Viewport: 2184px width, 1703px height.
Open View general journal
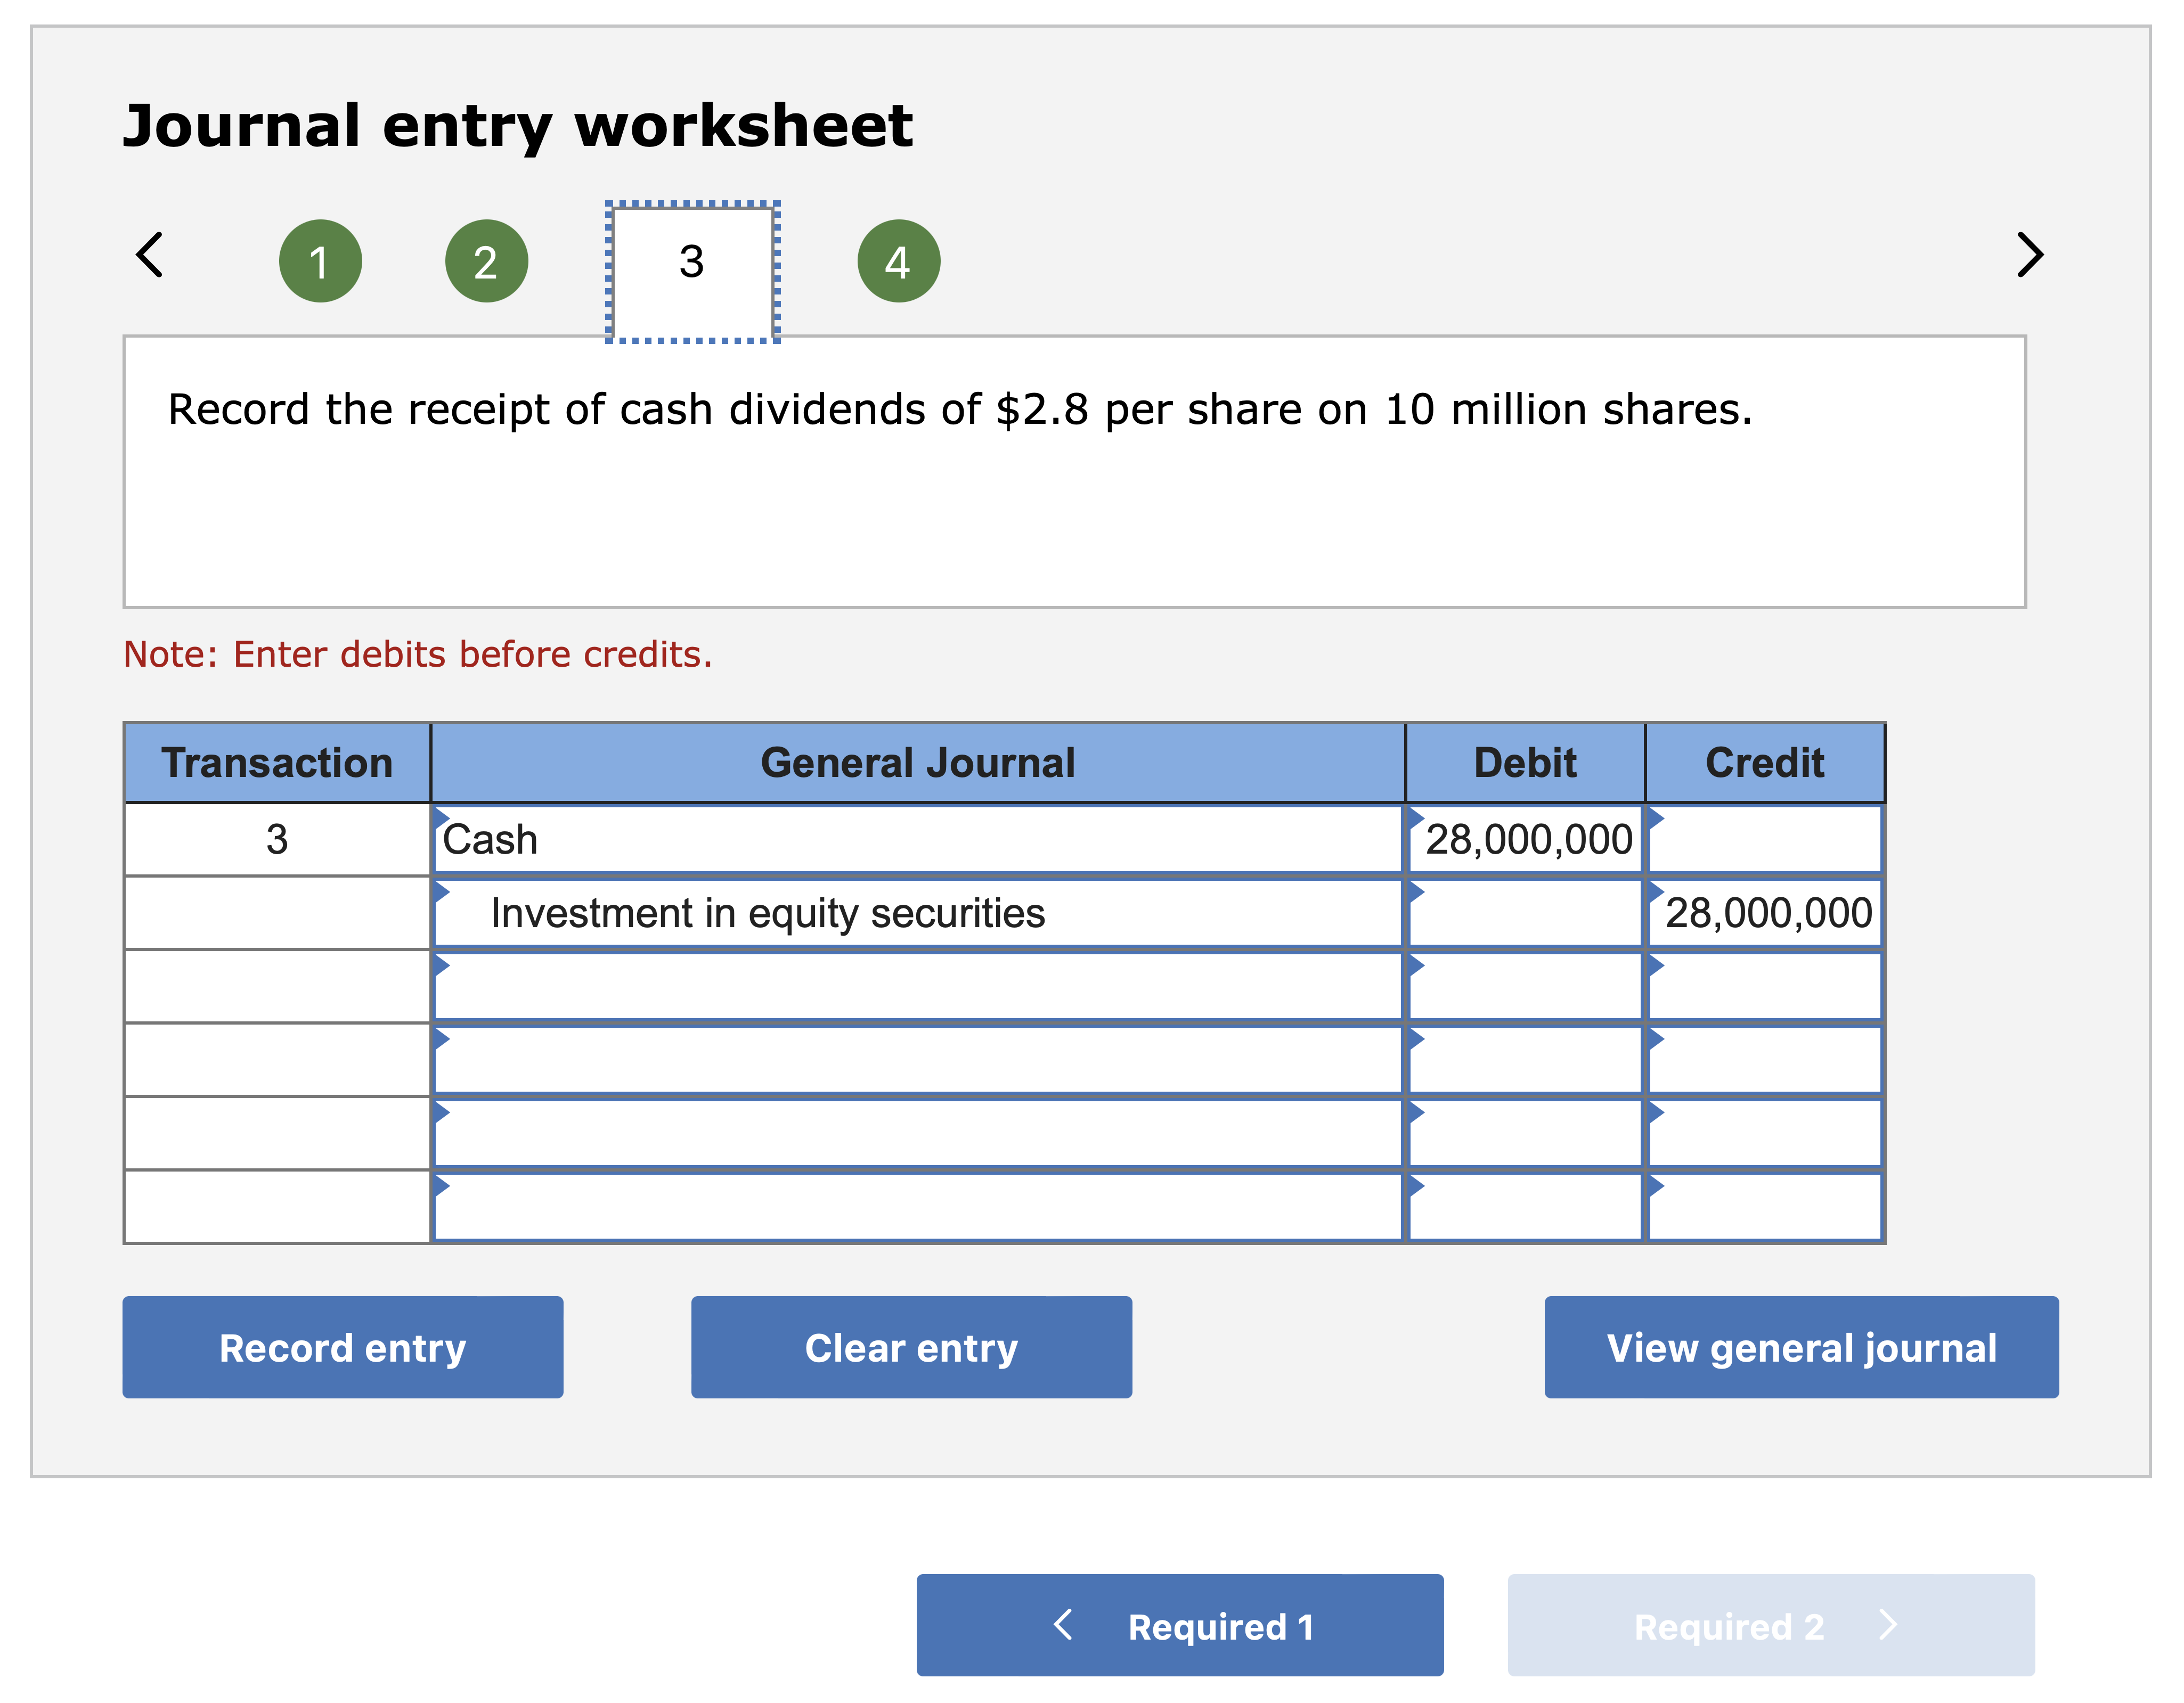(1801, 1347)
